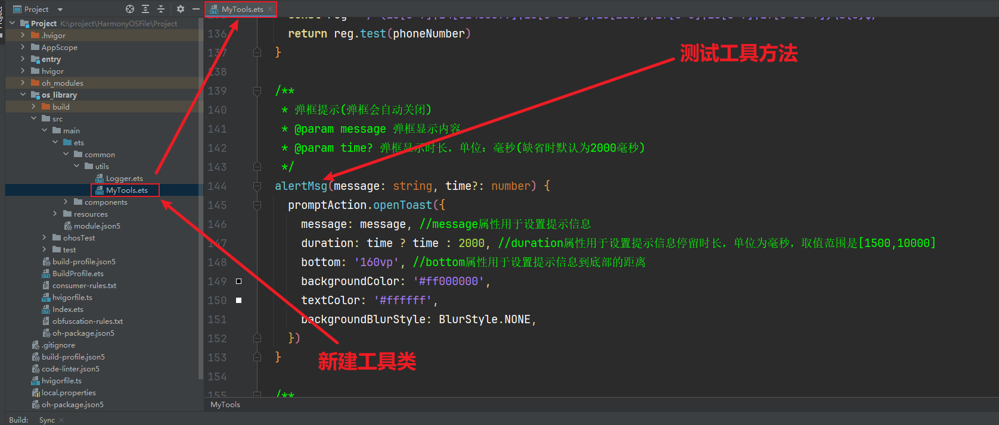Select code-linter.json5 file
999x425 pixels.
tap(71, 369)
